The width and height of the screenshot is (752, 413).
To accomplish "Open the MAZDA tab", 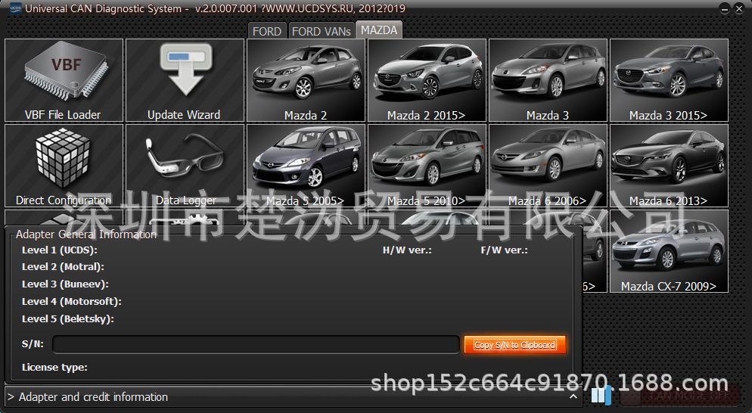I will (x=378, y=30).
